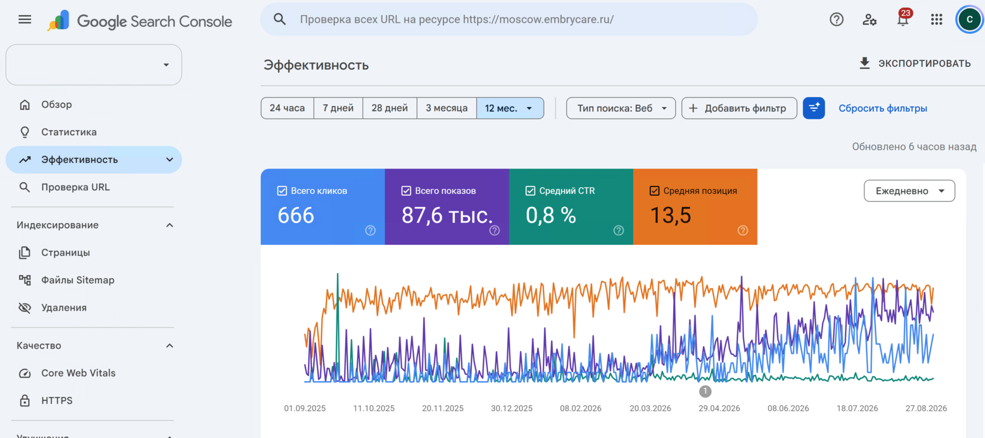Click the Обзор home icon
The image size is (985, 438).
pos(25,105)
